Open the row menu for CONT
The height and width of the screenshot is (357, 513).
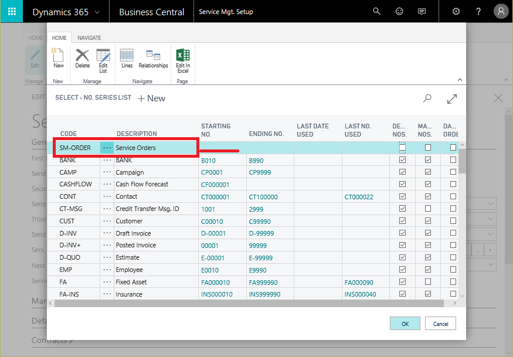(107, 196)
